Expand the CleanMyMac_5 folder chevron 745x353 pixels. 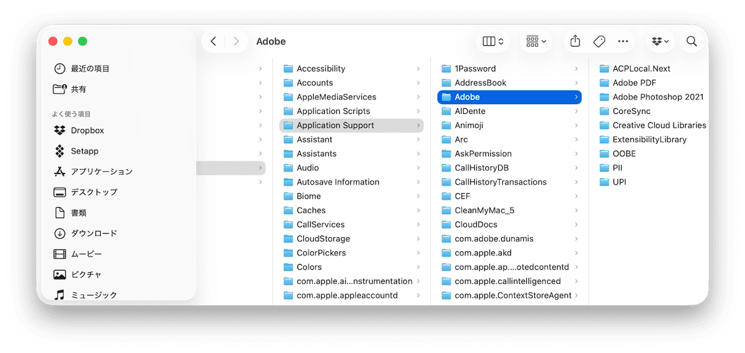577,210
